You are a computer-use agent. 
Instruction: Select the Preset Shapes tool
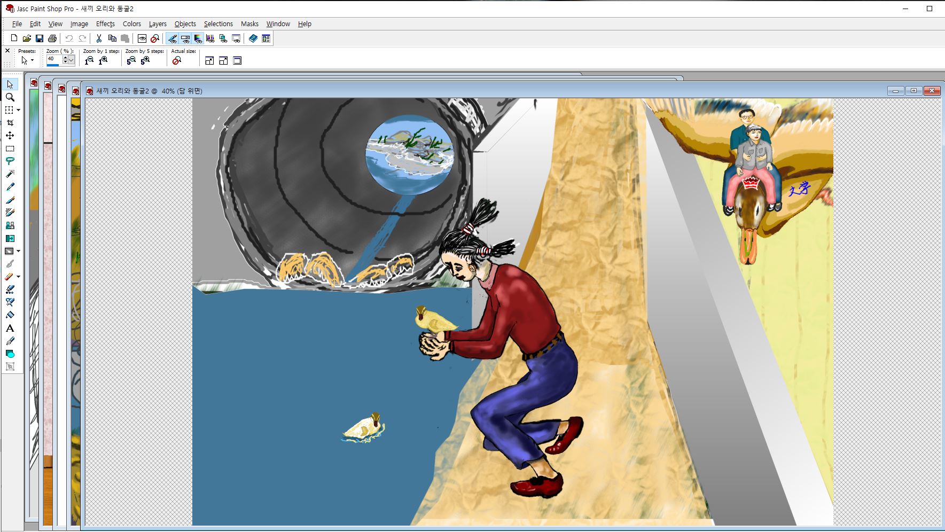[10, 354]
